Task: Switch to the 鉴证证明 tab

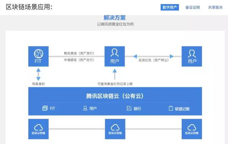Action: pos(192,7)
